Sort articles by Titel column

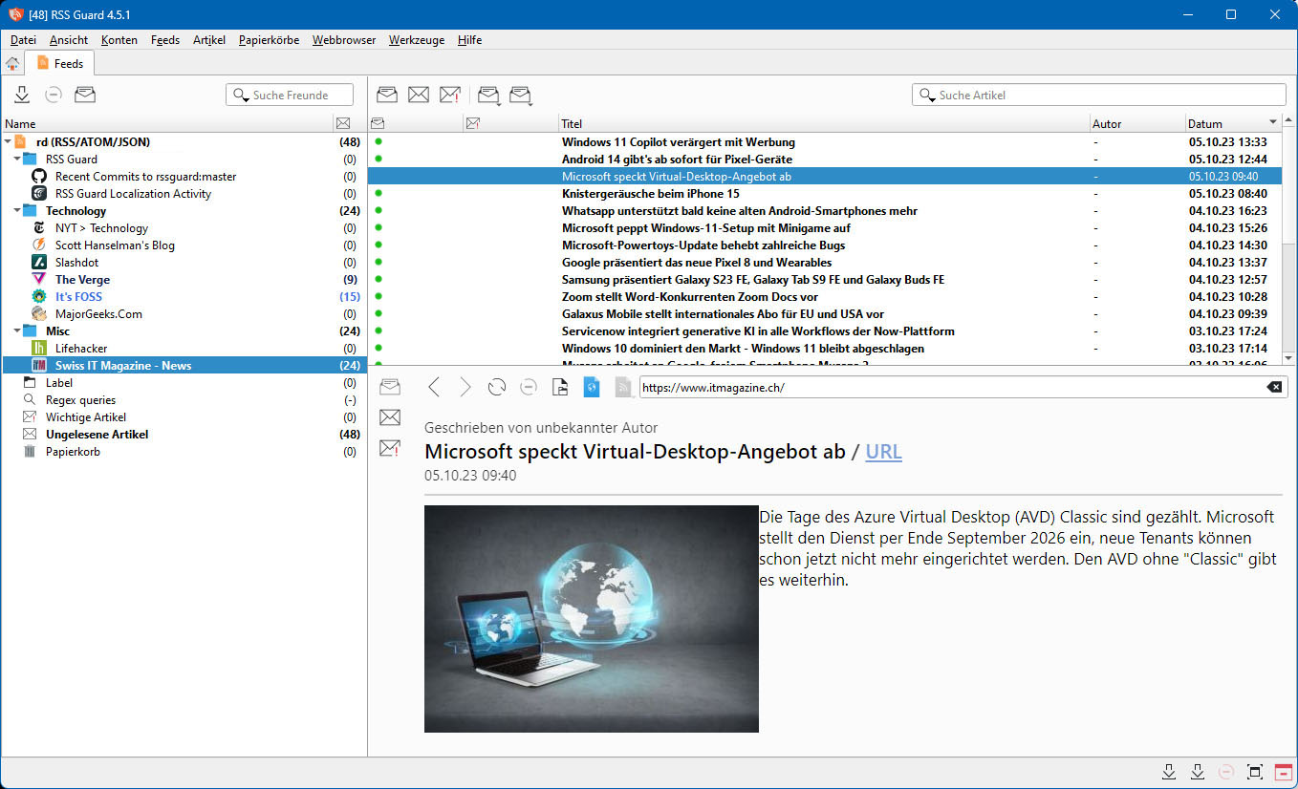pyautogui.click(x=824, y=123)
